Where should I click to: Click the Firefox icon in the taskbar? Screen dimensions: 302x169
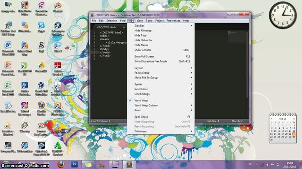pyautogui.click(x=61, y=164)
